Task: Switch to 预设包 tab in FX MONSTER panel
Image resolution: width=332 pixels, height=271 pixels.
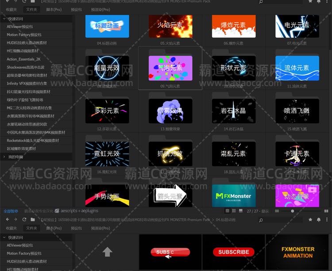Action: pyautogui.click(x=76, y=10)
